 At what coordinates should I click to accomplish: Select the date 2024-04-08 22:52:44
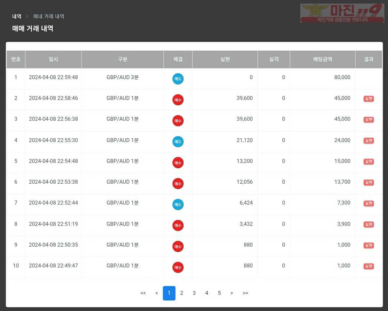click(54, 203)
